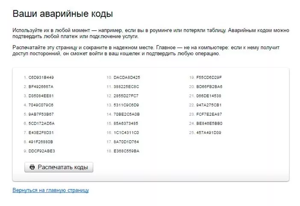Screen dimensions: 300x206
Task: Click the "Ваши аварийные коды" heading
Action: [62, 14]
